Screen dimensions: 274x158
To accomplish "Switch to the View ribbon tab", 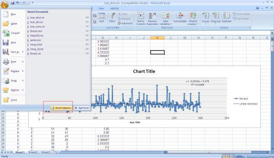I will (101, 8).
